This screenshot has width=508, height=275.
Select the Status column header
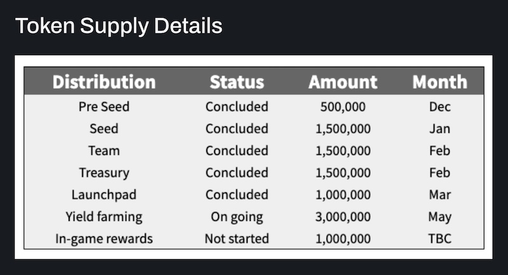pyautogui.click(x=237, y=82)
